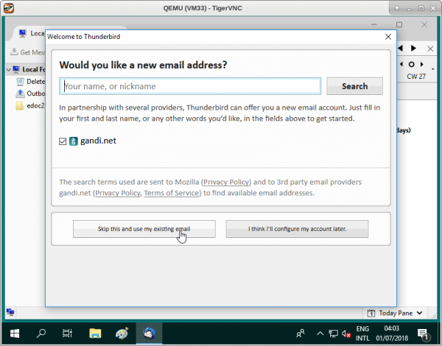Image resolution: width=442 pixels, height=346 pixels.
Task: Click the Today Pane calendar icon
Action: pyautogui.click(x=371, y=313)
